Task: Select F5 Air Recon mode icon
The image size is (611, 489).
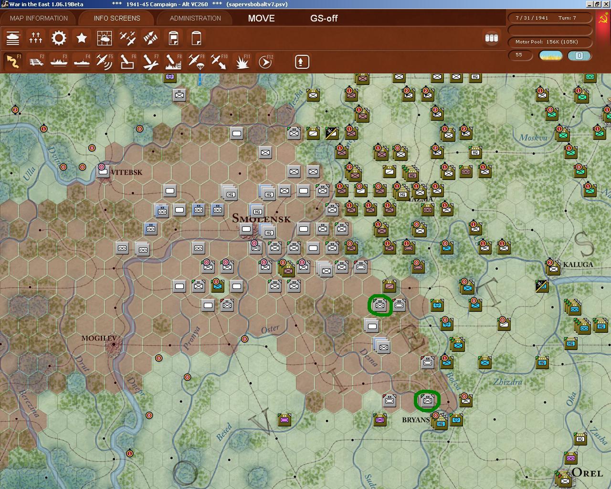Action: click(105, 62)
